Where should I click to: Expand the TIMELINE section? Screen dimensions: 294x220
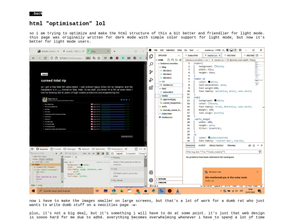pos(169,183)
